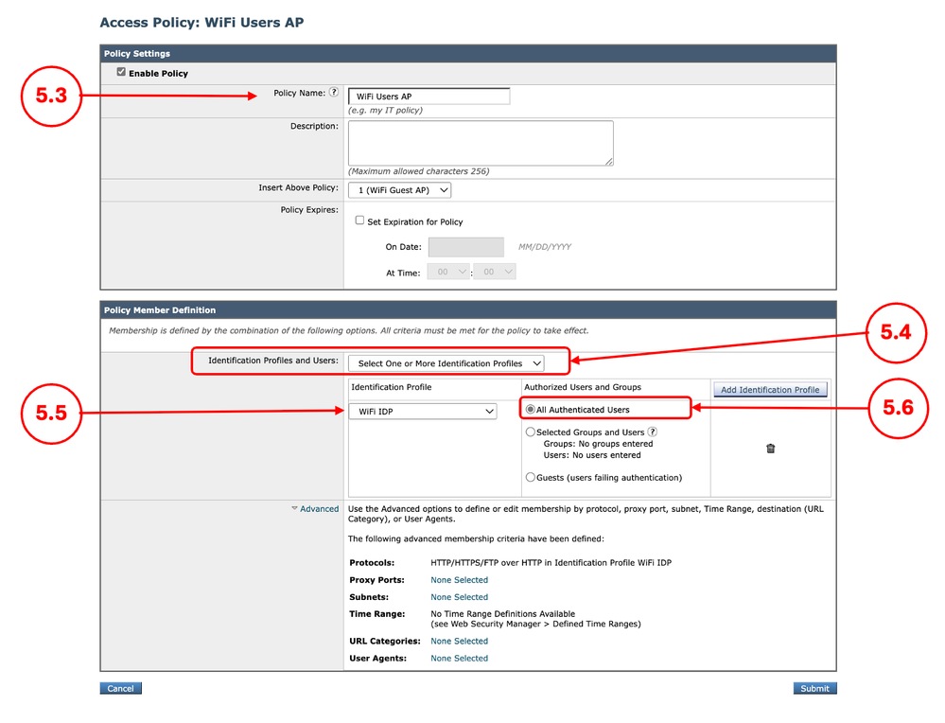This screenshot has width=945, height=723.
Task: Click the Policy Name help icon
Action: click(333, 92)
